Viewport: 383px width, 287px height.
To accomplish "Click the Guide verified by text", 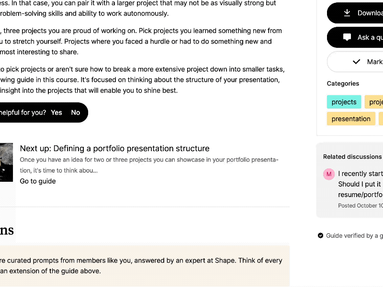I will (x=354, y=235).
